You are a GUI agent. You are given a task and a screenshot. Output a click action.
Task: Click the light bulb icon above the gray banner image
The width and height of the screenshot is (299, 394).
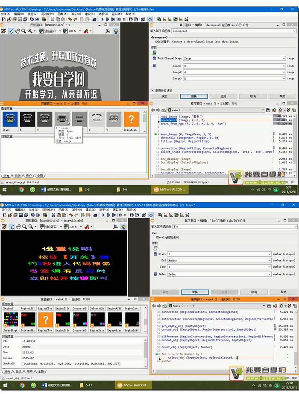coord(115,31)
